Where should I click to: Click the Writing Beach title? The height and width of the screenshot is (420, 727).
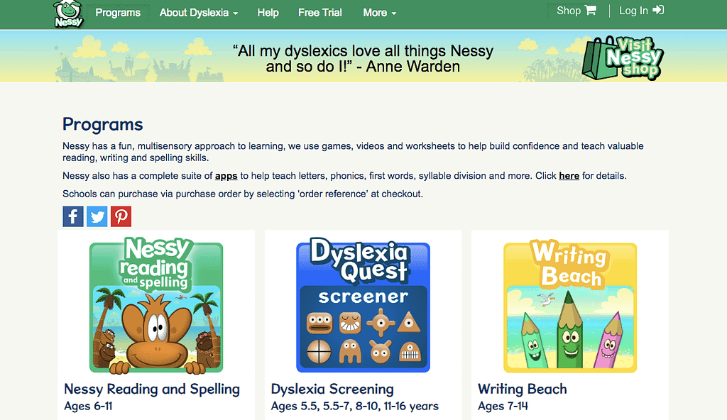522,389
